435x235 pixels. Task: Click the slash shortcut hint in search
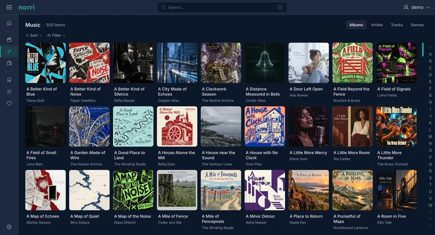[280, 8]
